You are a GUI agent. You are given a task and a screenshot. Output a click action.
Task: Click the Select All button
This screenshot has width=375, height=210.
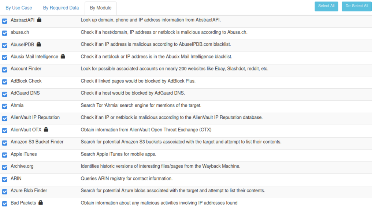[326, 6]
